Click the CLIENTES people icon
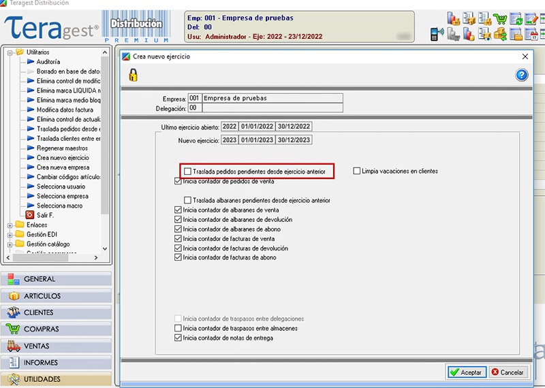 coord(14,312)
